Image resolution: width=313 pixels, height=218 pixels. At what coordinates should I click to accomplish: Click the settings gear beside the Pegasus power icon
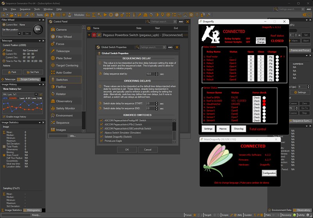pyautogui.click(x=99, y=35)
